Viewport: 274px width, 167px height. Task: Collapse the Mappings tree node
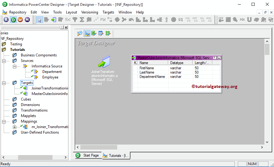(4, 122)
